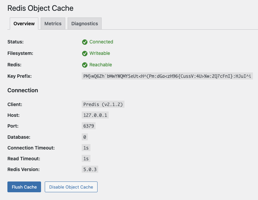The height and width of the screenshot is (200, 258).
Task: Select the Key Prefix value string
Action: coord(167,76)
